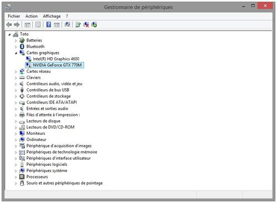The image size is (277, 203).
Task: Select Périphériques de technologie mémoire
Action: tap(61, 152)
